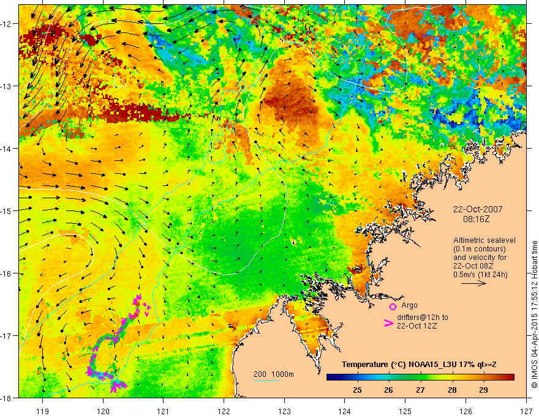
Task: Click the longitude label 126
Action: point(466,411)
